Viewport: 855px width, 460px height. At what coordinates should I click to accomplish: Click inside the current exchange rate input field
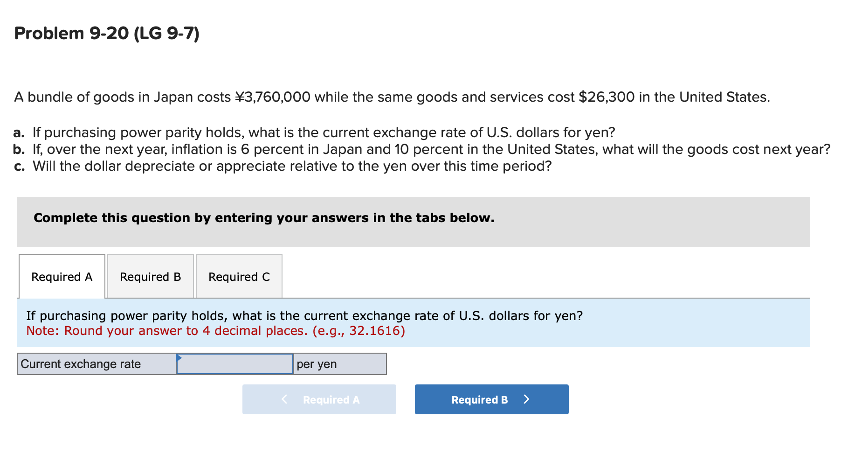234,364
